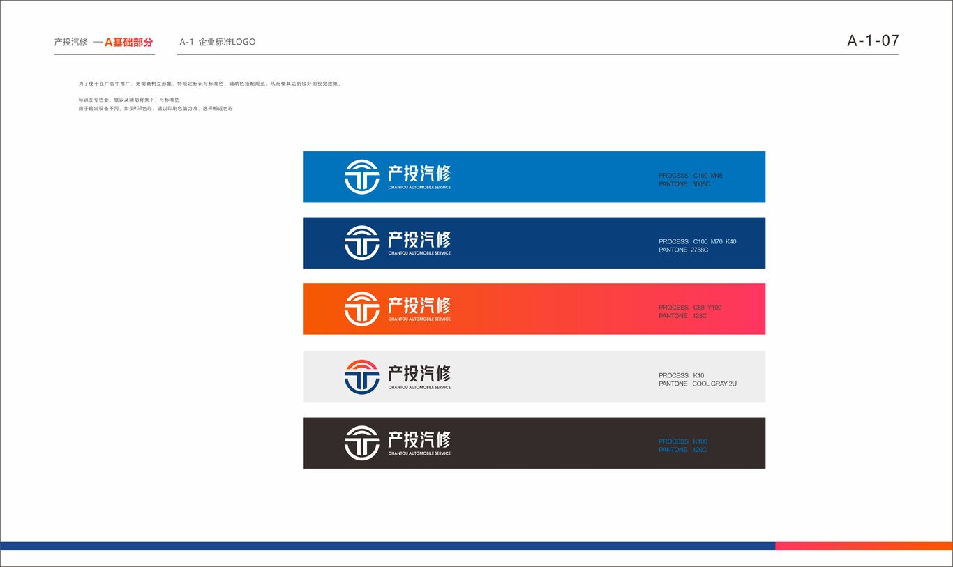
Task: Select the navy 2758C color bar
Action: pyautogui.click(x=534, y=243)
